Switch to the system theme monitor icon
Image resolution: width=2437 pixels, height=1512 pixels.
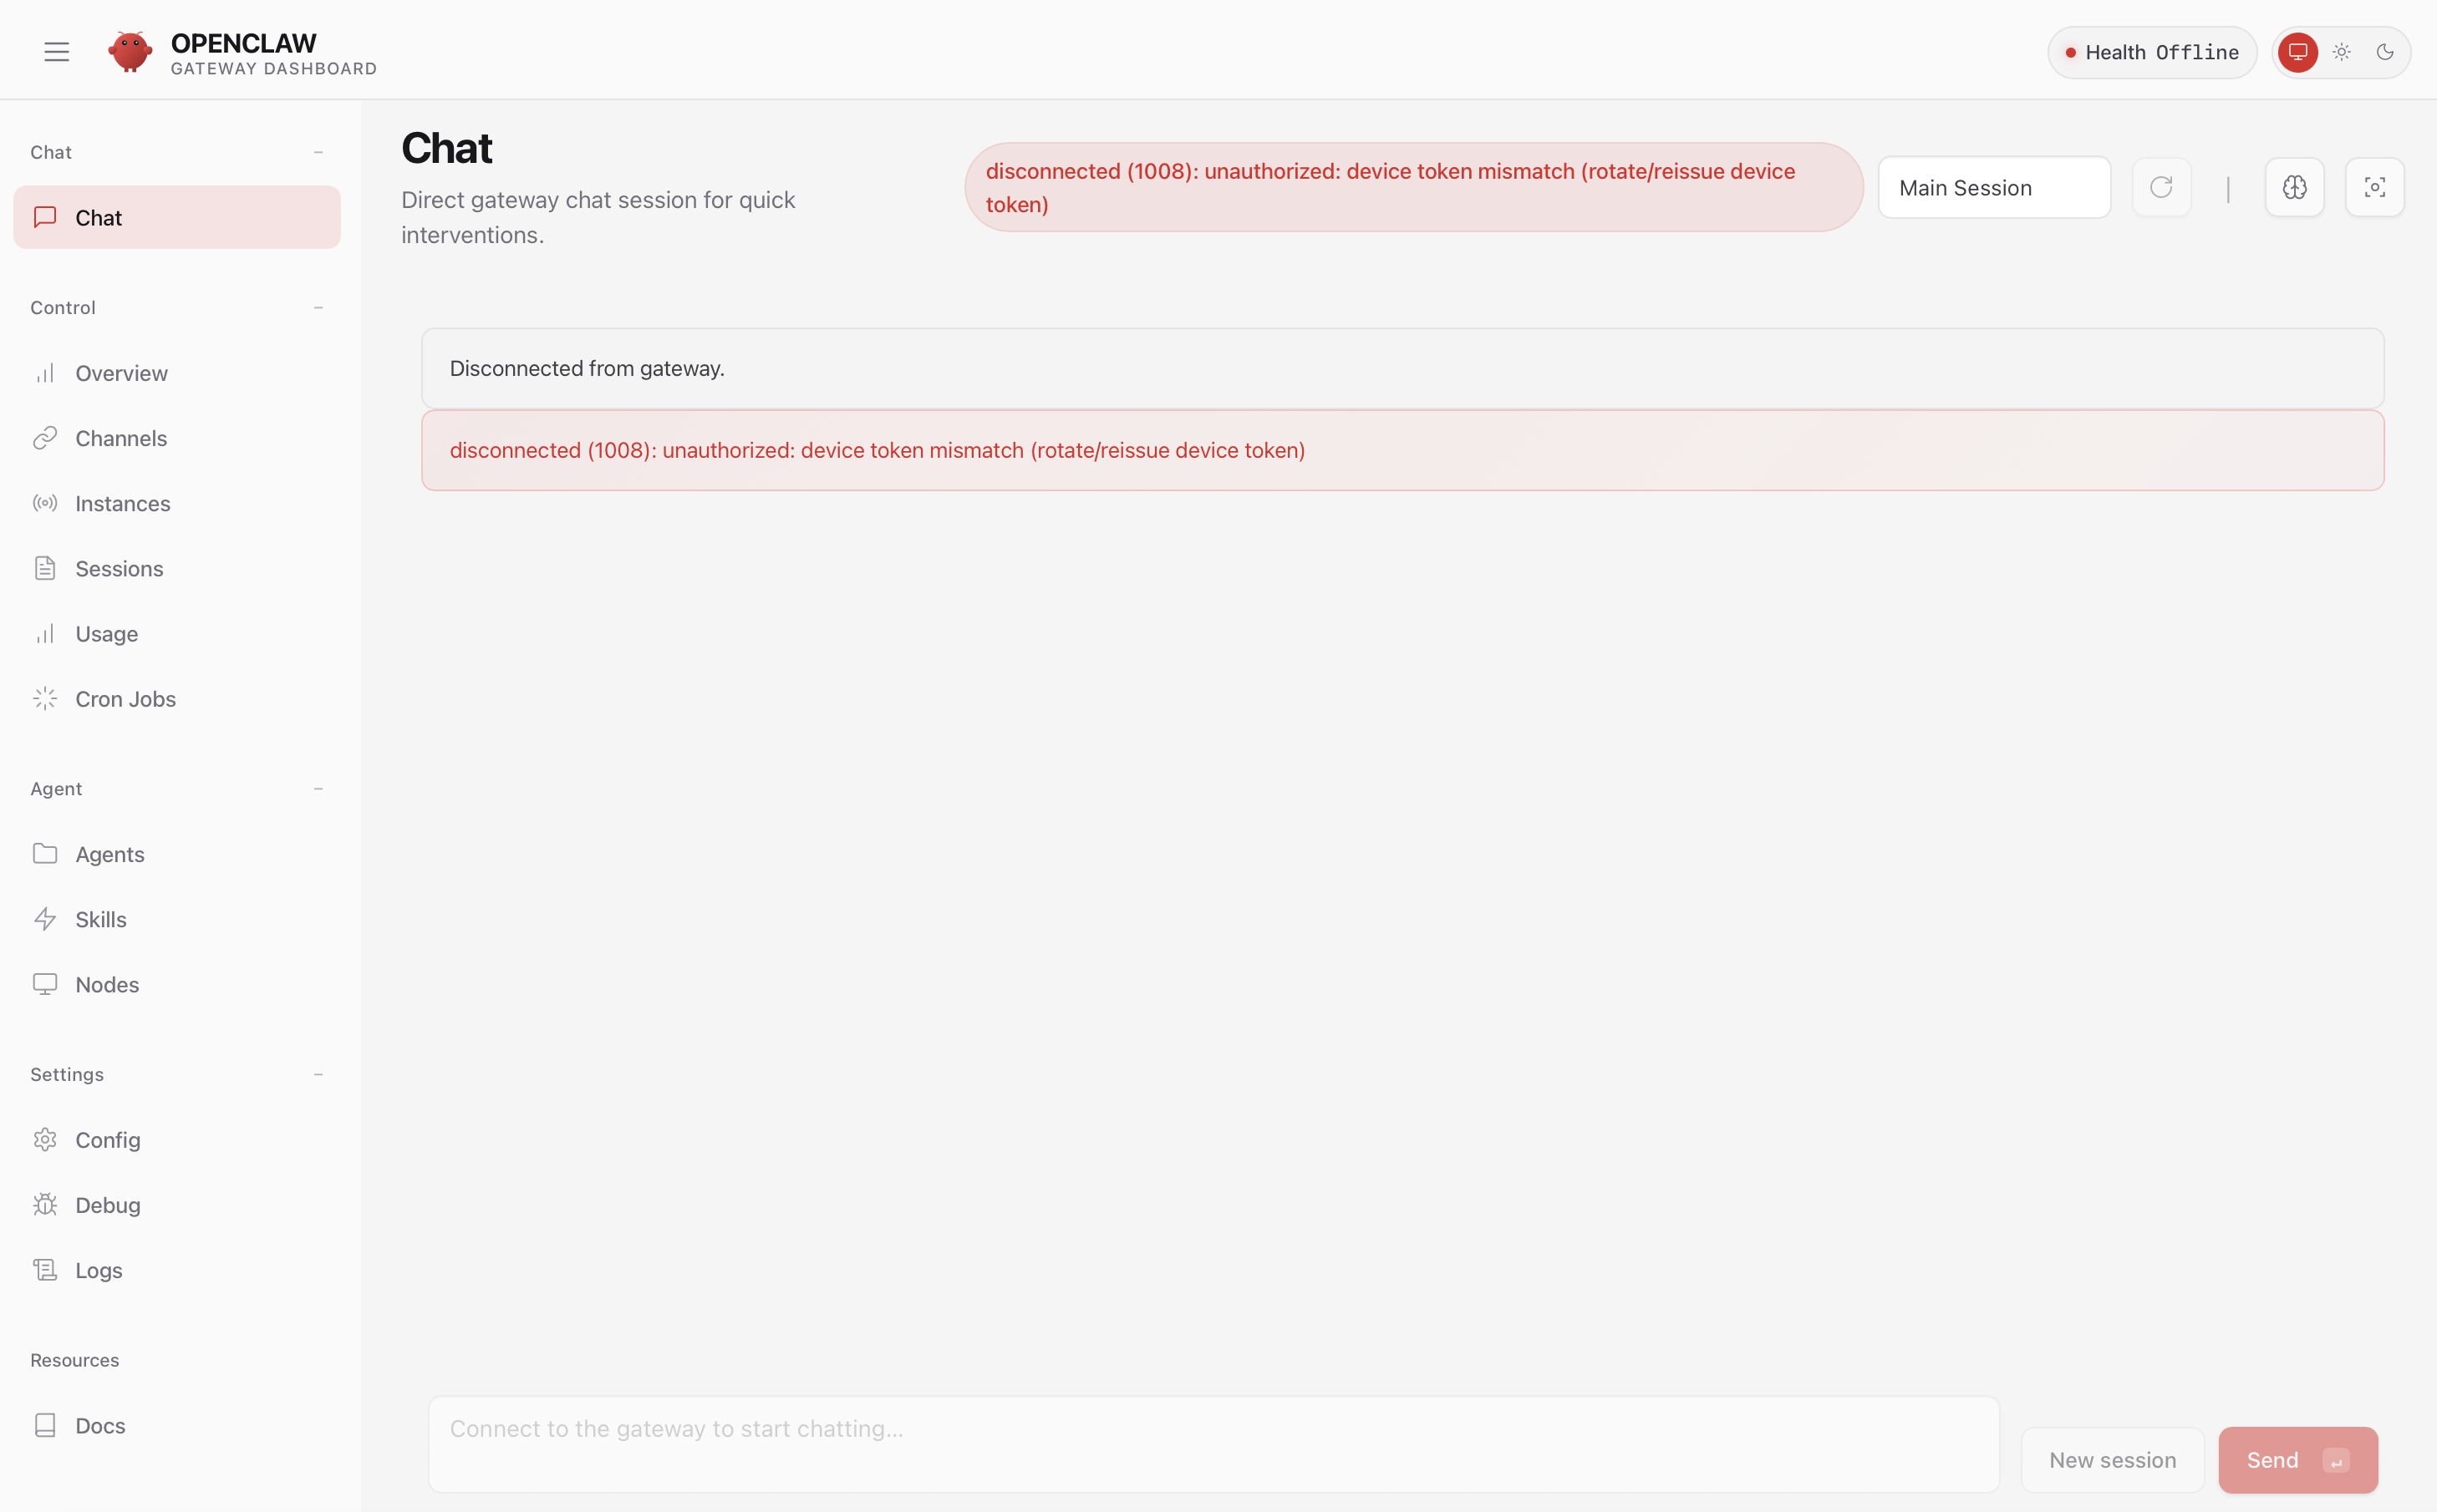[2297, 52]
